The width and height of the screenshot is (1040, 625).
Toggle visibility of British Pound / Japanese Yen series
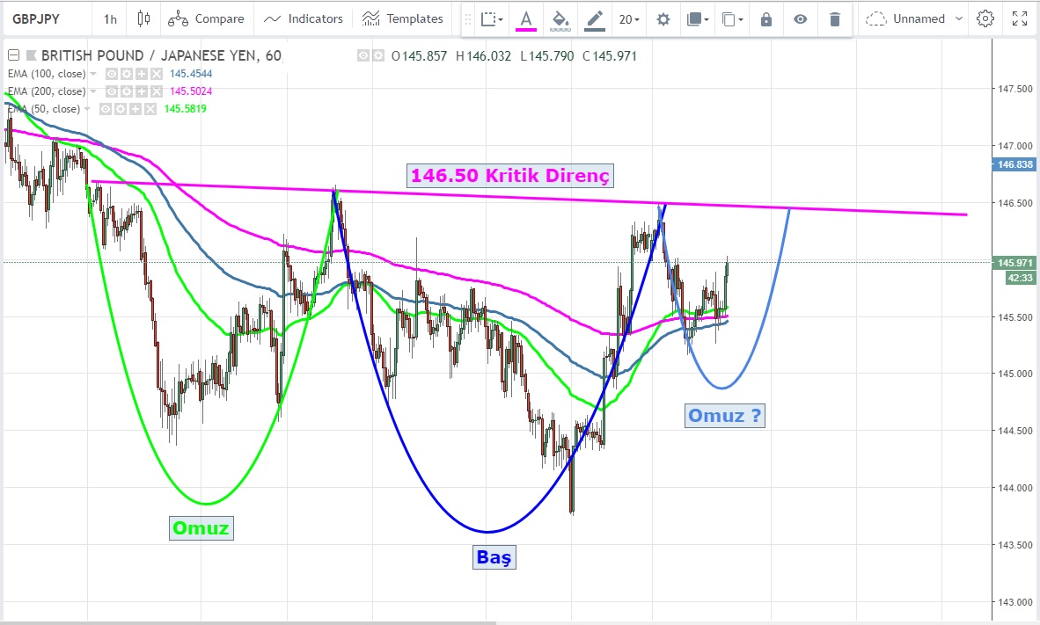coord(363,56)
